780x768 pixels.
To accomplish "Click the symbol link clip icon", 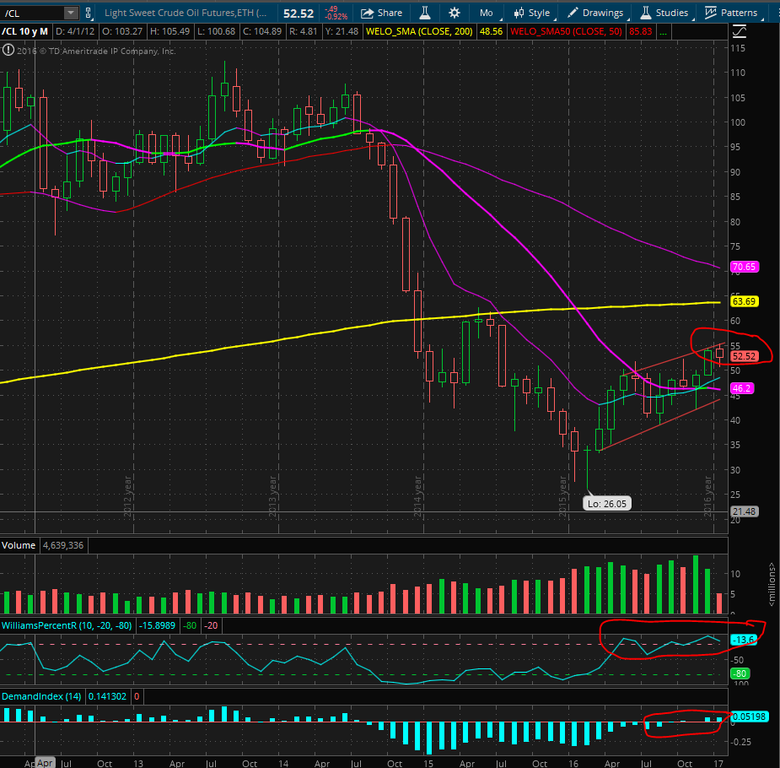I will [88, 13].
